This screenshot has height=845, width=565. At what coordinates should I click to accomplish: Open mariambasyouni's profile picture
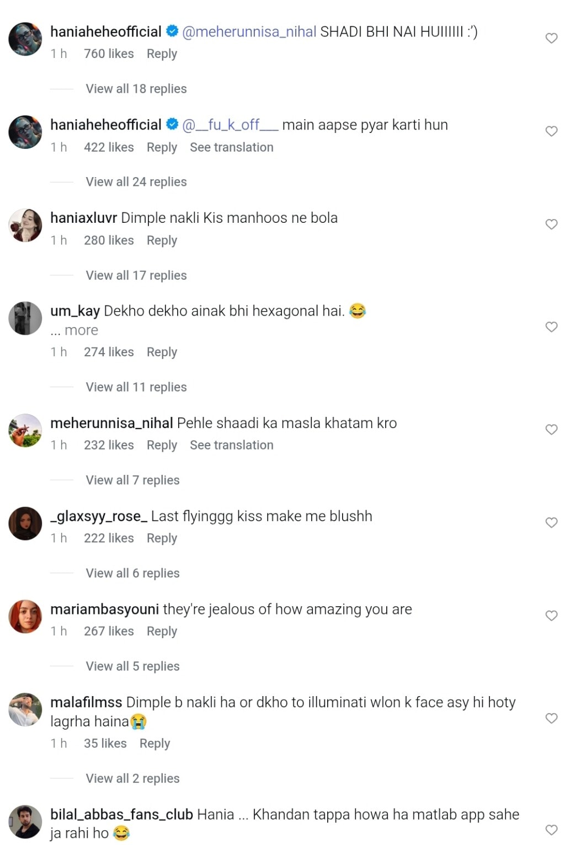[25, 617]
